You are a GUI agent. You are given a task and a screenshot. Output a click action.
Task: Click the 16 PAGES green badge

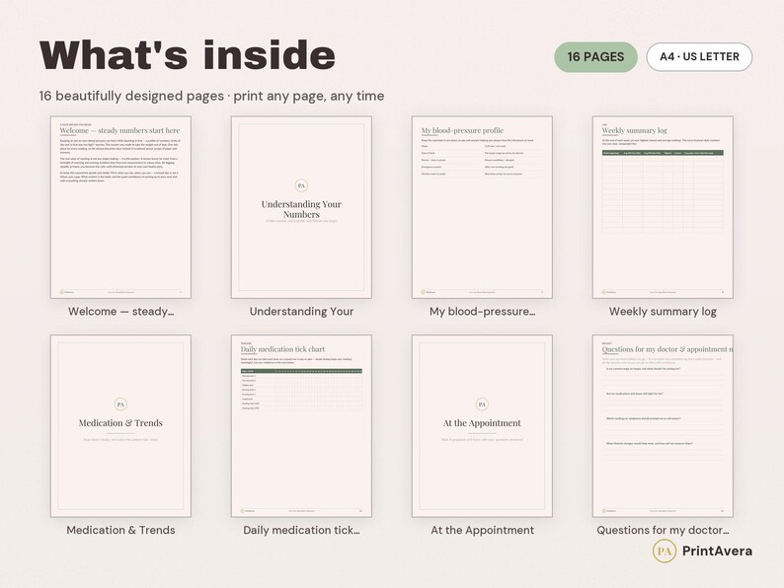coord(595,57)
